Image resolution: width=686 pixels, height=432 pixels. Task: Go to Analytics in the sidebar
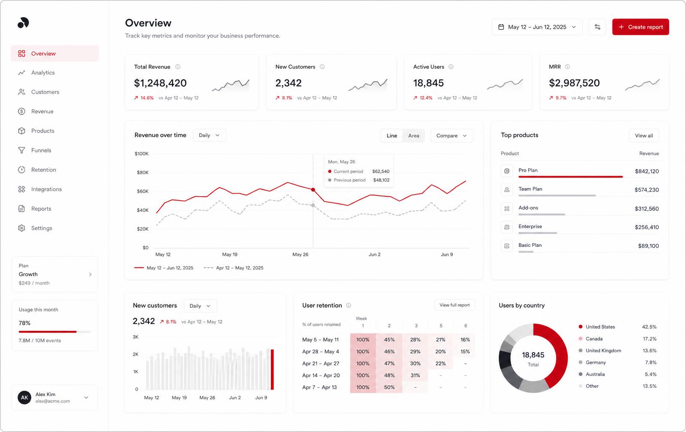tap(55, 73)
